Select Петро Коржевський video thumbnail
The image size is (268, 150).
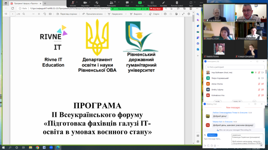click(251, 13)
